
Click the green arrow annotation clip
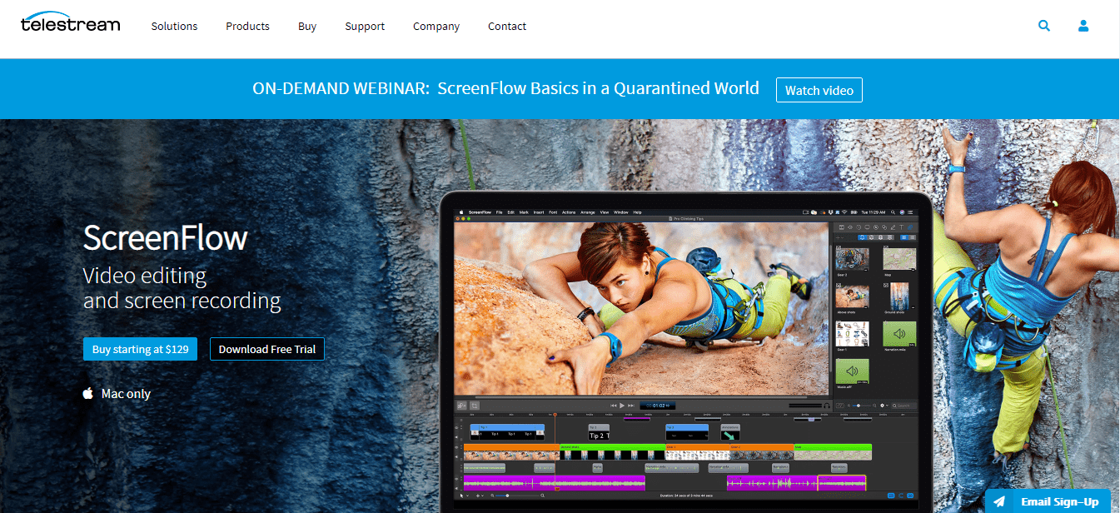(729, 433)
